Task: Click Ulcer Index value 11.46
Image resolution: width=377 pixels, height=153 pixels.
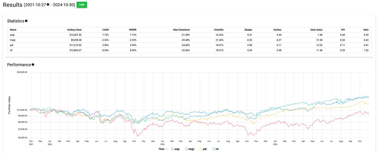Action: click(x=319, y=51)
